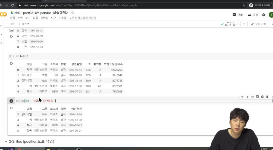Open the 수정 가능 editing mode menu

tap(258, 24)
